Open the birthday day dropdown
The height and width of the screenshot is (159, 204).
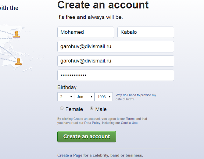(65, 97)
